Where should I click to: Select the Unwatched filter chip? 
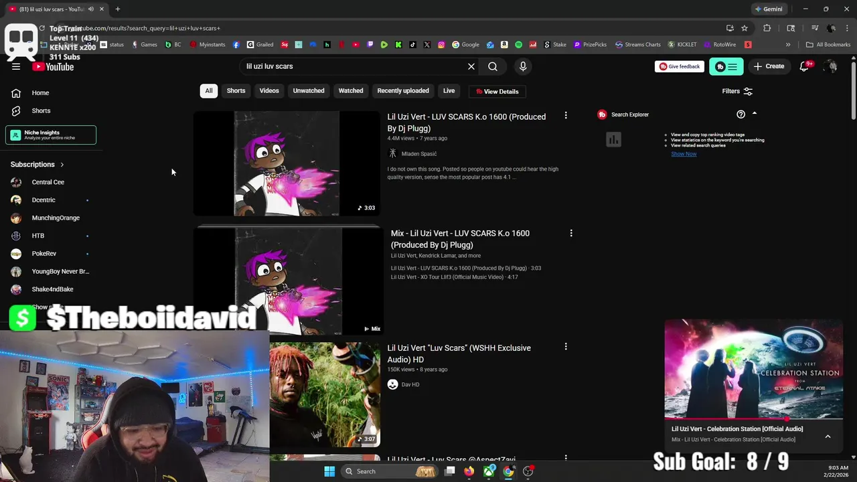click(309, 91)
